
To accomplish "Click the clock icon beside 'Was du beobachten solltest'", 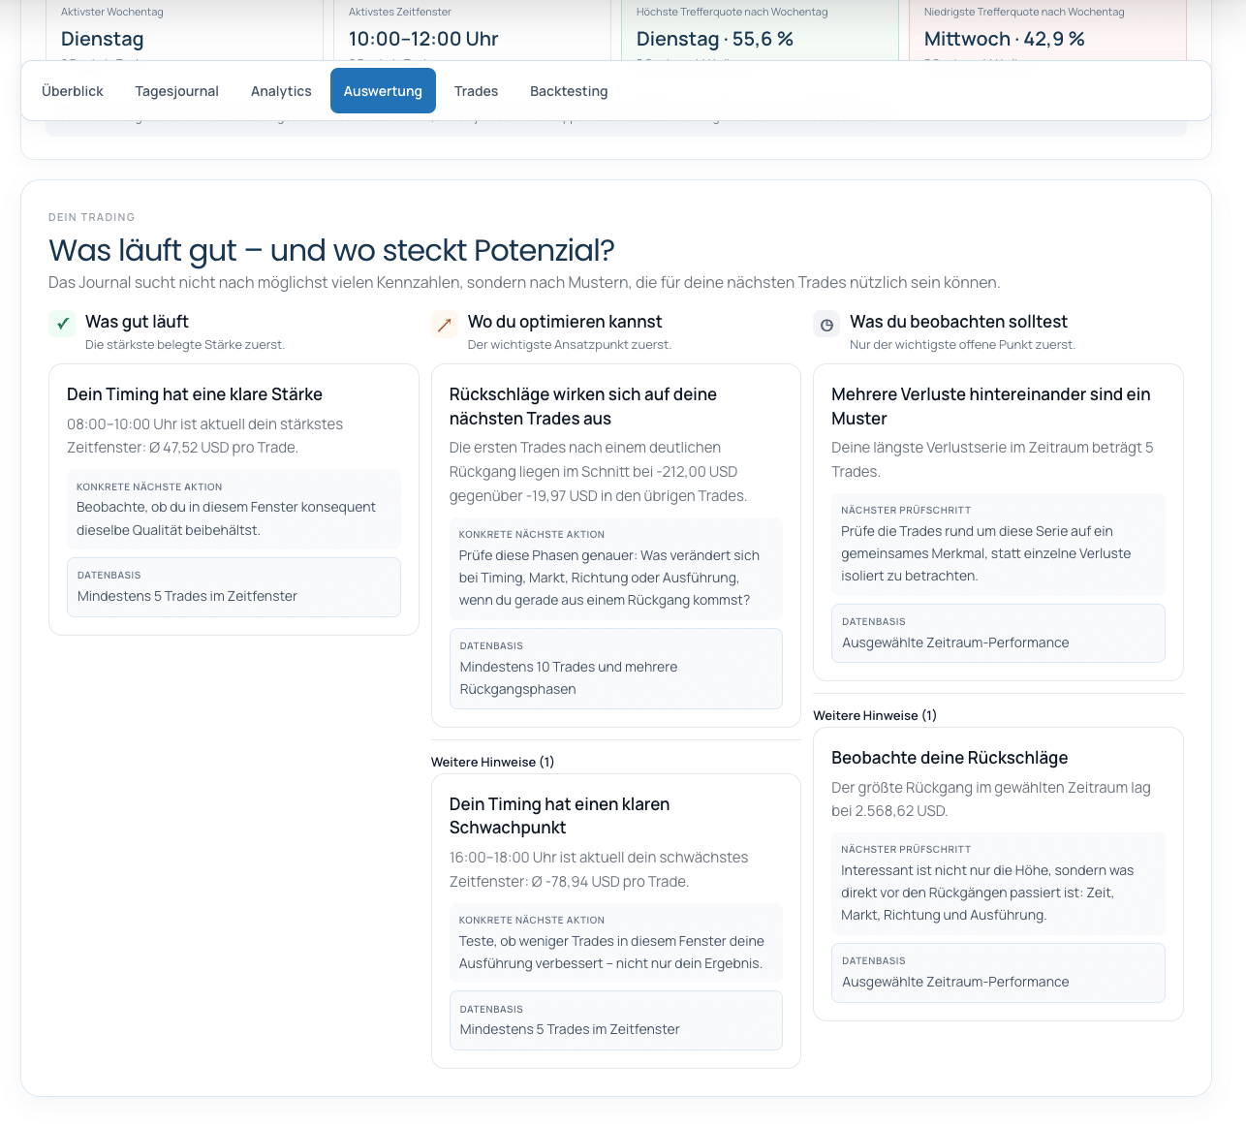I will (826, 324).
